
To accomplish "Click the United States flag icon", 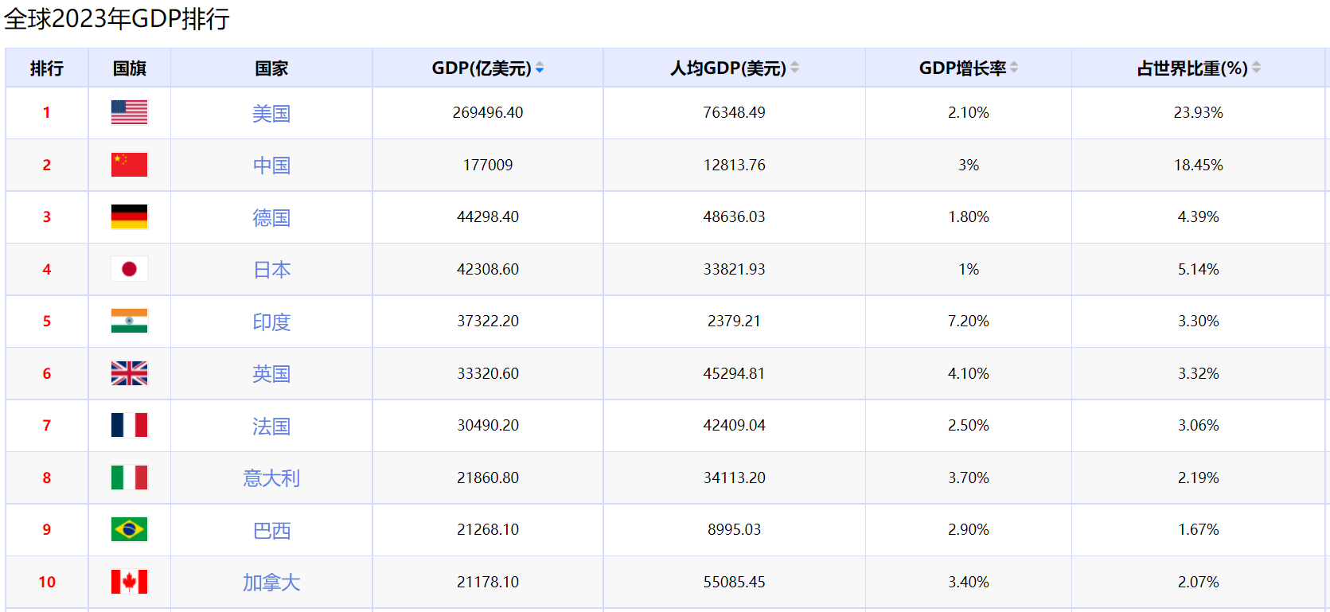I will coord(129,112).
